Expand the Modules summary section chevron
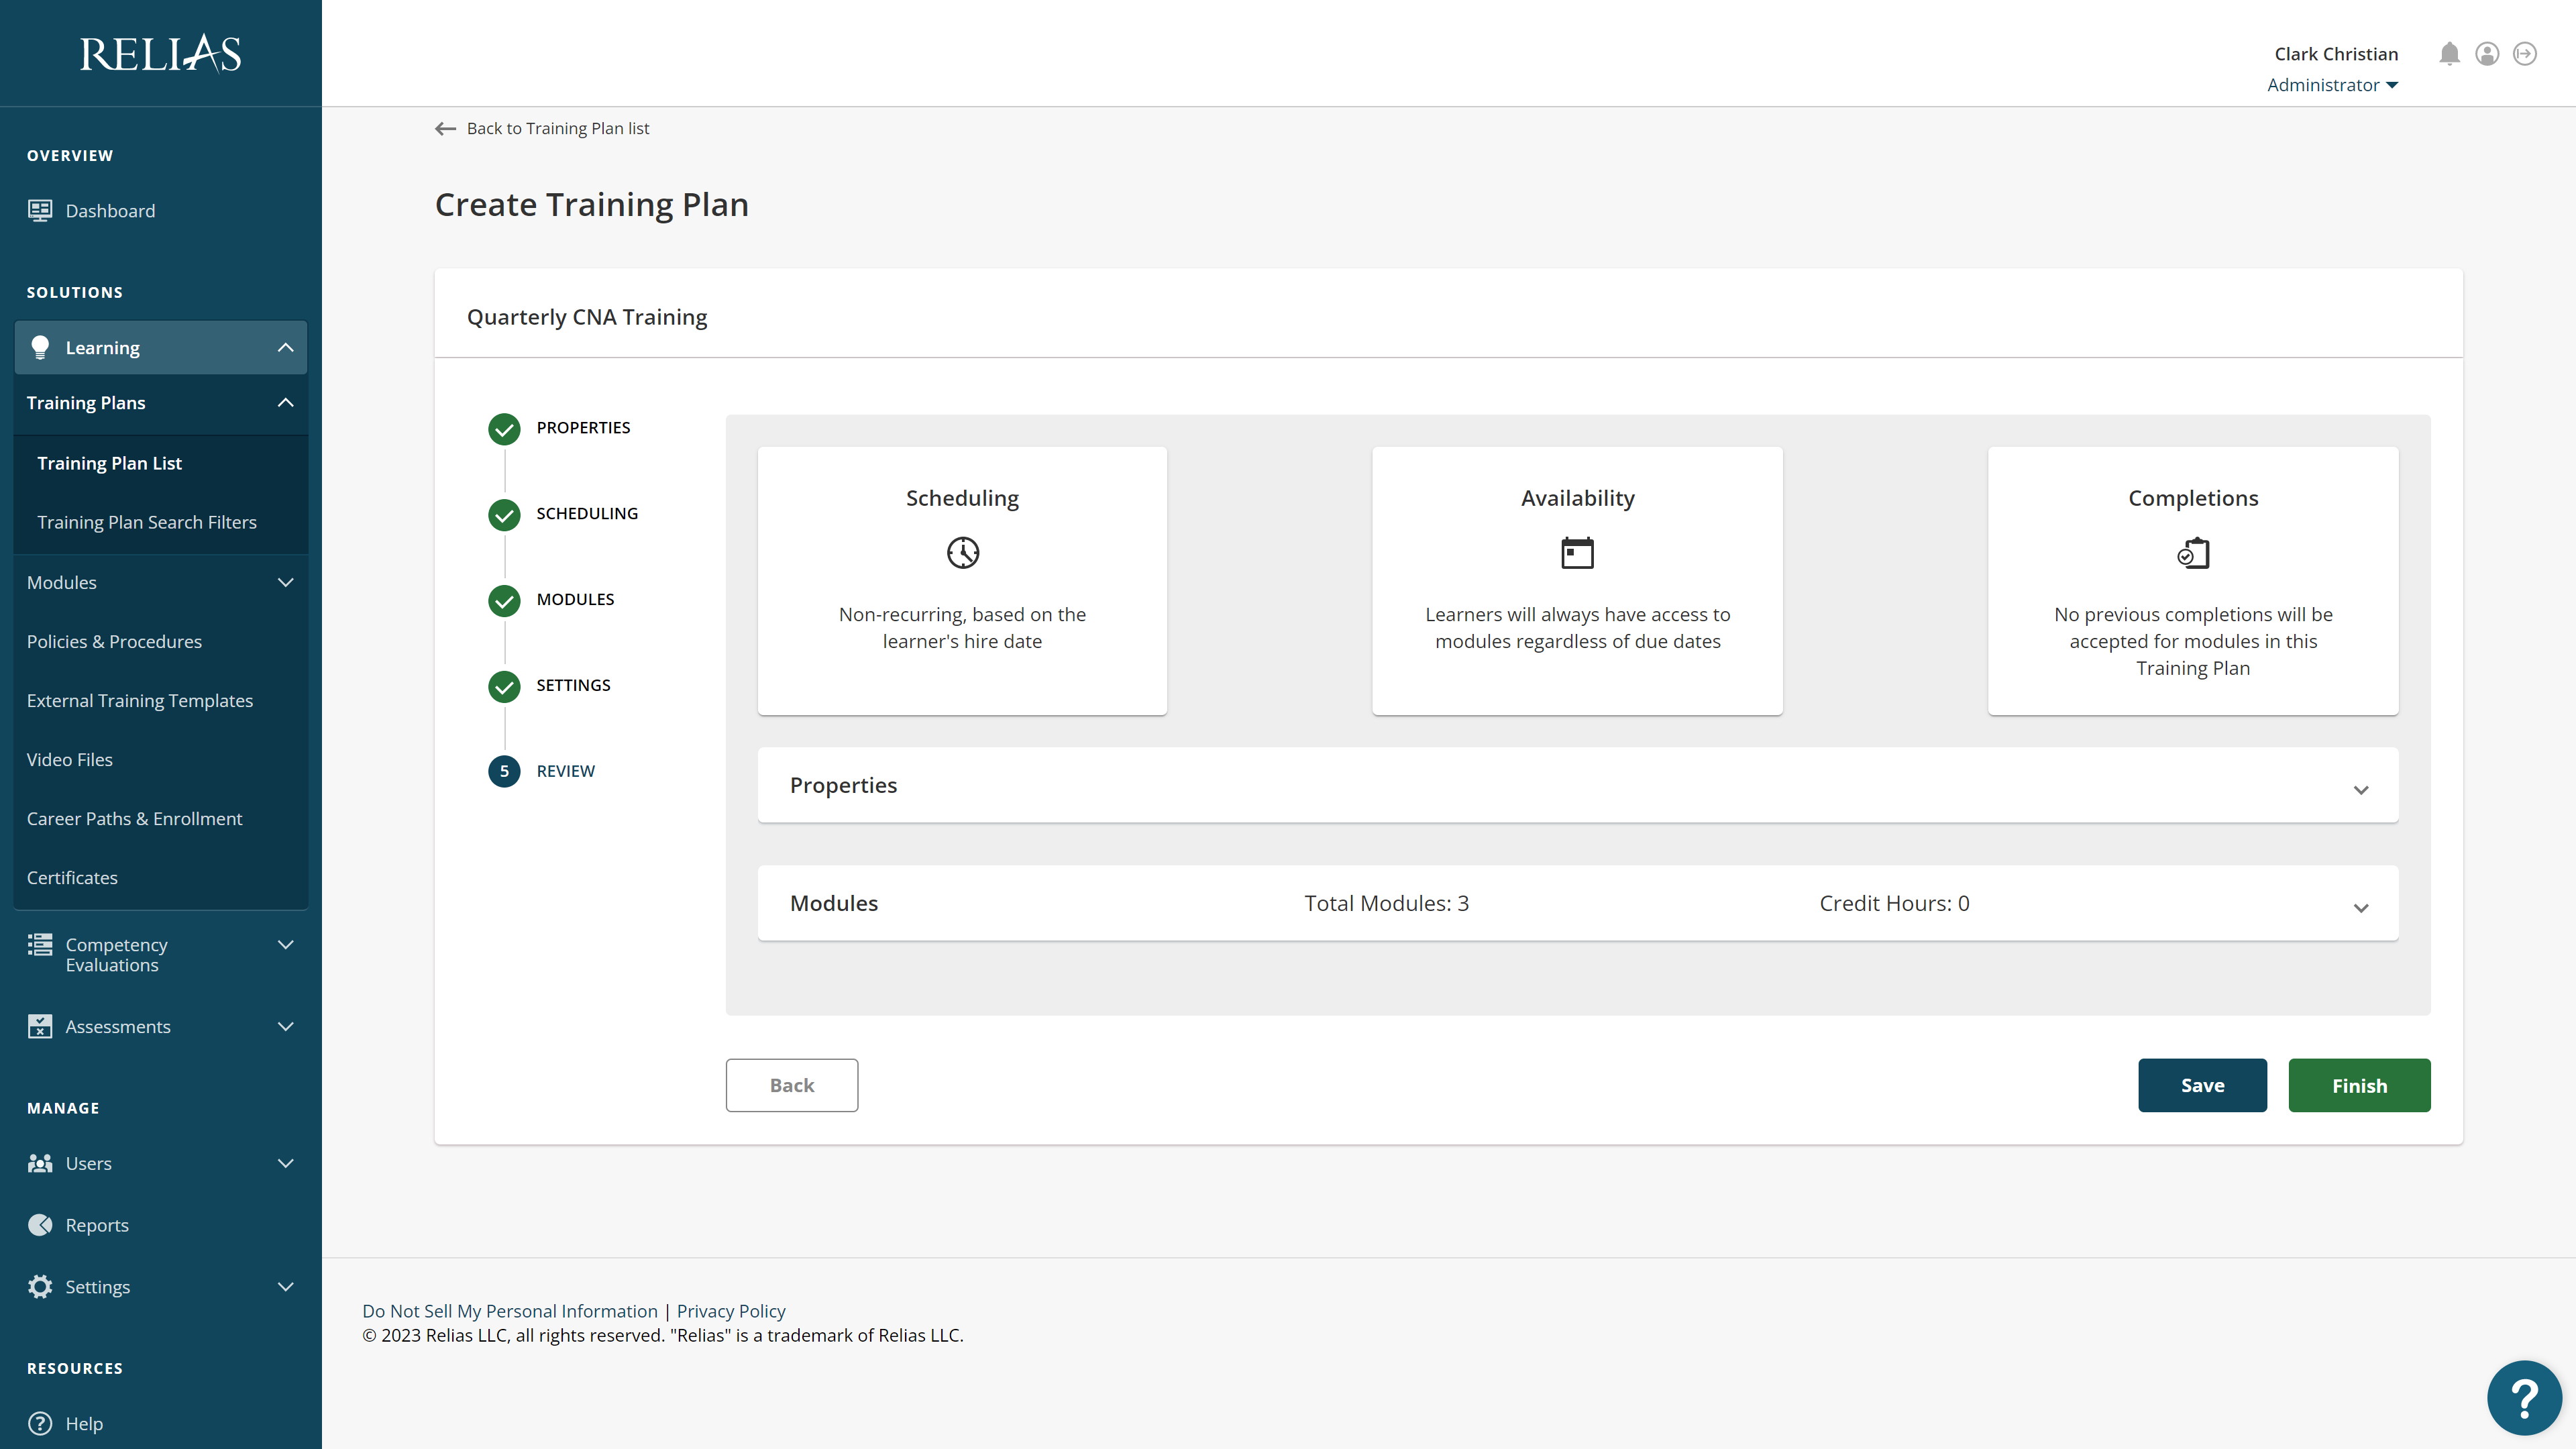This screenshot has width=2576, height=1449. [2361, 908]
